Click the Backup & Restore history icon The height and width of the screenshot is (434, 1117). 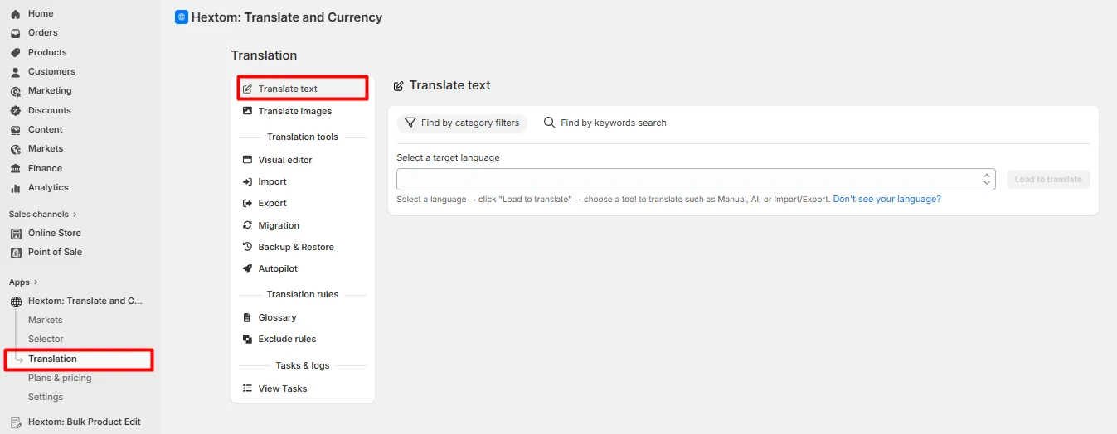pos(247,247)
